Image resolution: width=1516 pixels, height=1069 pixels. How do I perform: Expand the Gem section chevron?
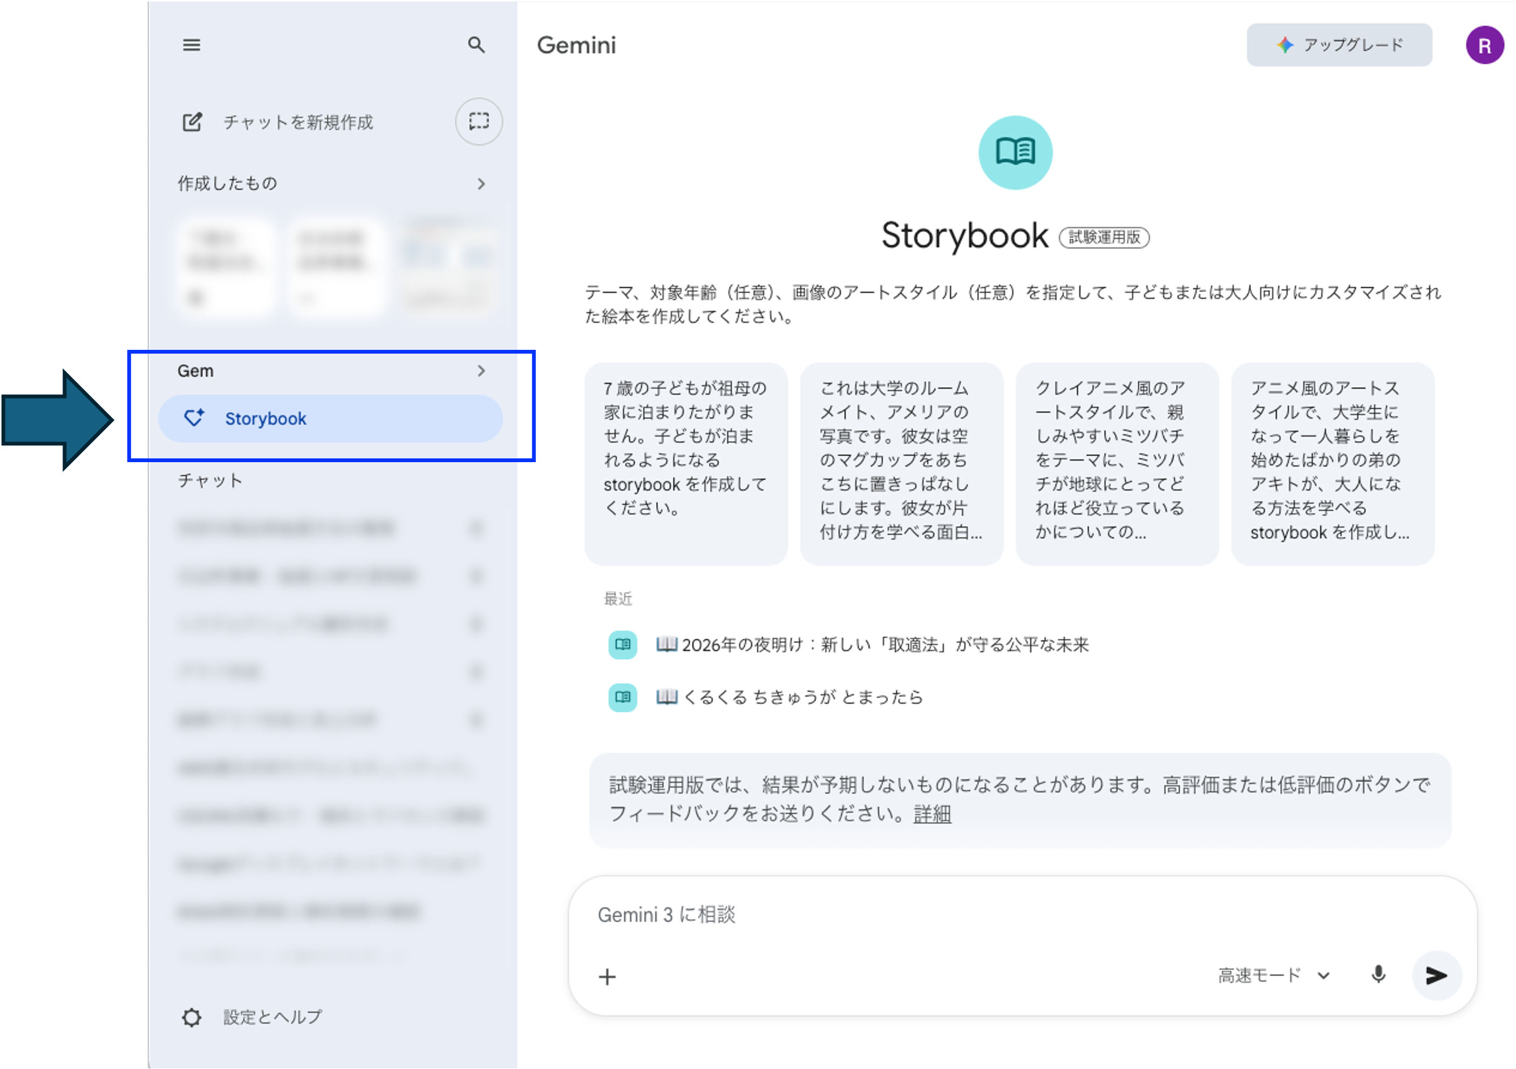click(x=481, y=371)
